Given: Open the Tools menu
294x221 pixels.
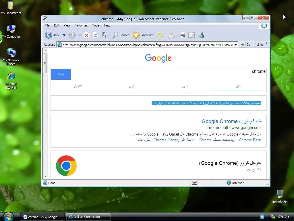Looking at the screenshot, I should [x=96, y=25].
